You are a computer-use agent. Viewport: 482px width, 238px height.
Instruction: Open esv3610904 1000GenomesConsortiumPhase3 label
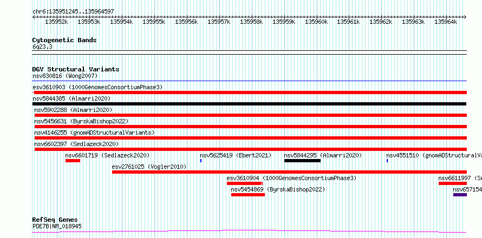[x=291, y=178]
